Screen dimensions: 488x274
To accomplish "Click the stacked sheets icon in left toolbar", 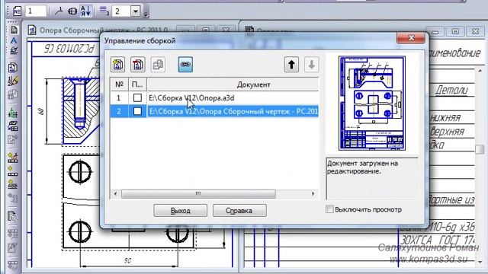I will click(x=13, y=68).
